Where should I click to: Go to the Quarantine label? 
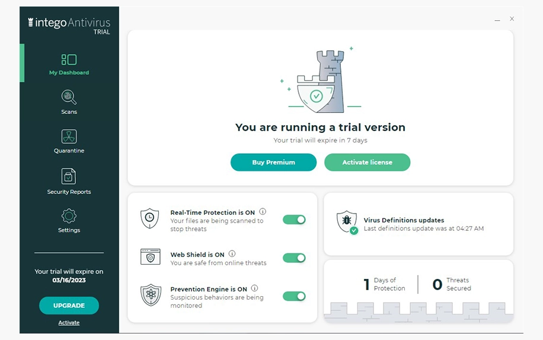[x=69, y=150]
